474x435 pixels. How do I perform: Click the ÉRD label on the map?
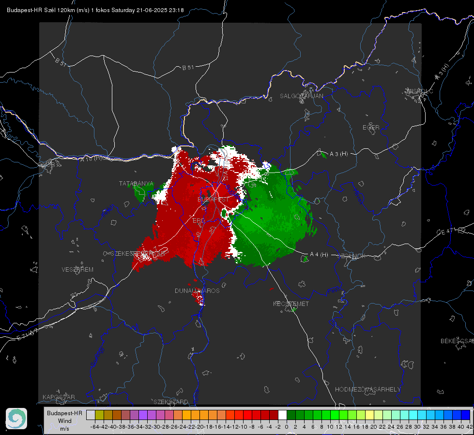pos(199,221)
